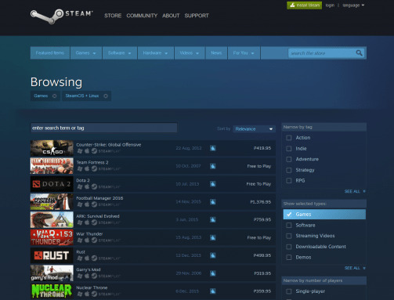Check the Demos type filter
Screen dimensions: 394x300
point(289,258)
